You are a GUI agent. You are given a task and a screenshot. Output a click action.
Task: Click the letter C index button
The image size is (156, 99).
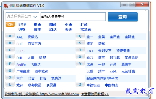click(10, 50)
